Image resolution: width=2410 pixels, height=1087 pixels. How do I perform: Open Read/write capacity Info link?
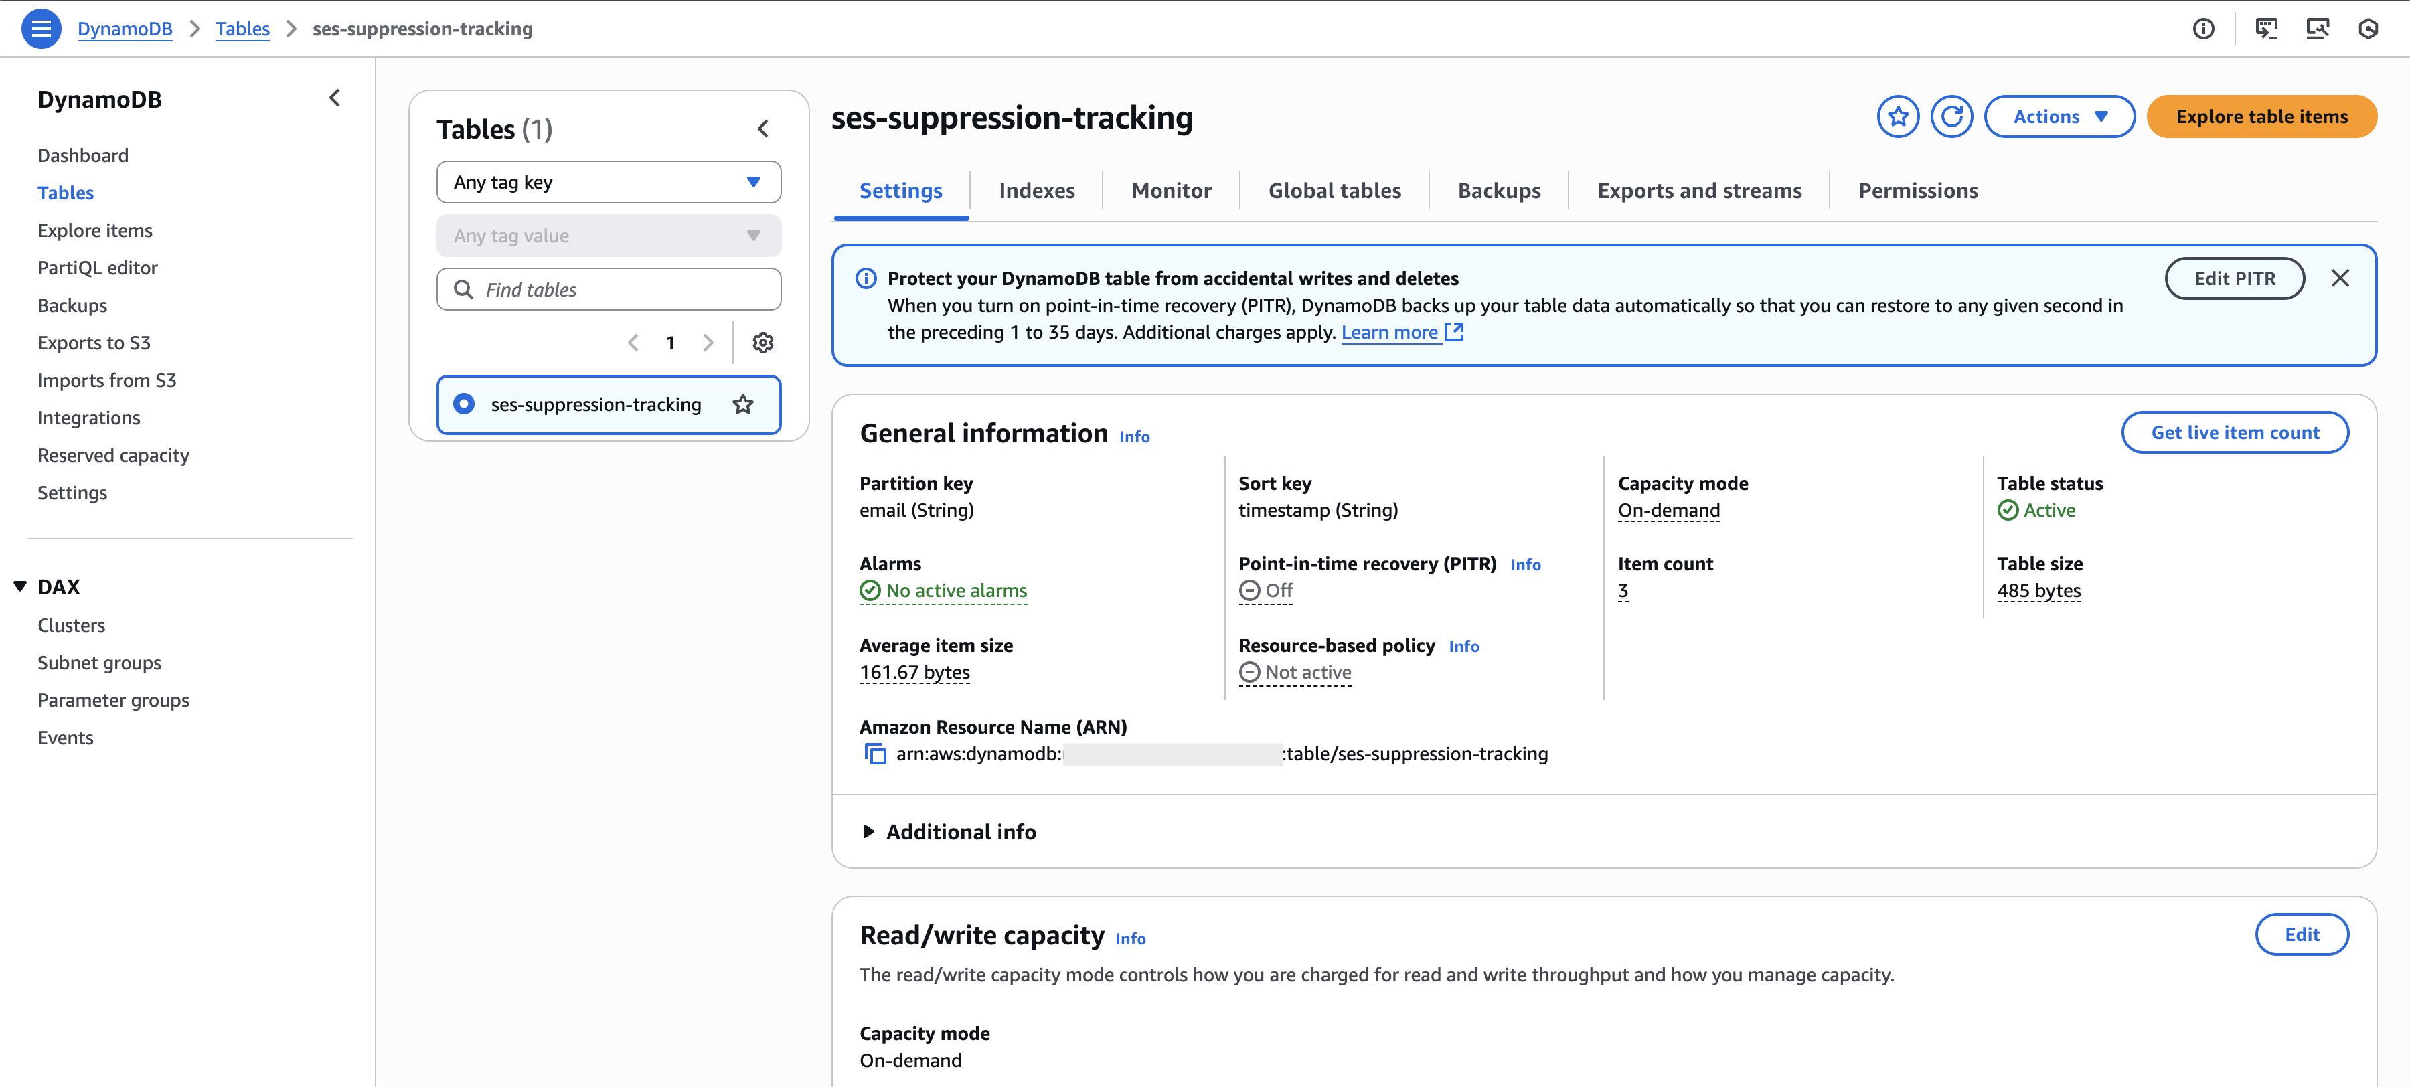[1130, 939]
